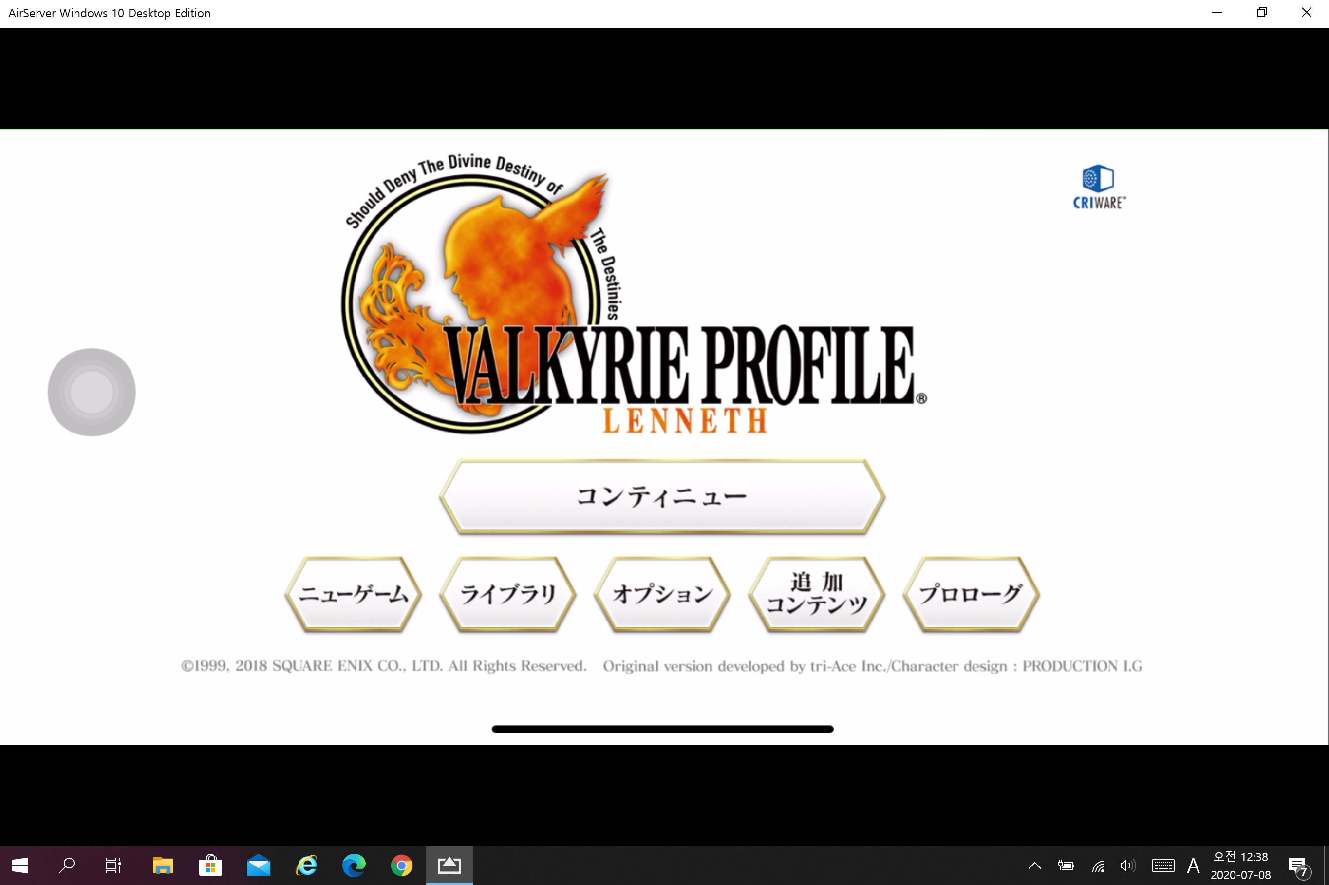Start a new game with ニューゲーム
The height and width of the screenshot is (885, 1329).
(353, 594)
